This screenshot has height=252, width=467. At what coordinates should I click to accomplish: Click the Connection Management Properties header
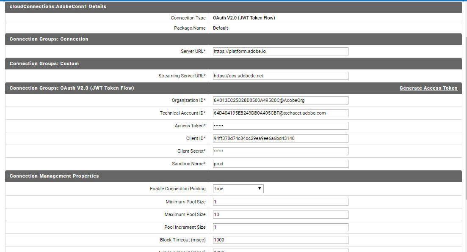click(x=234, y=176)
